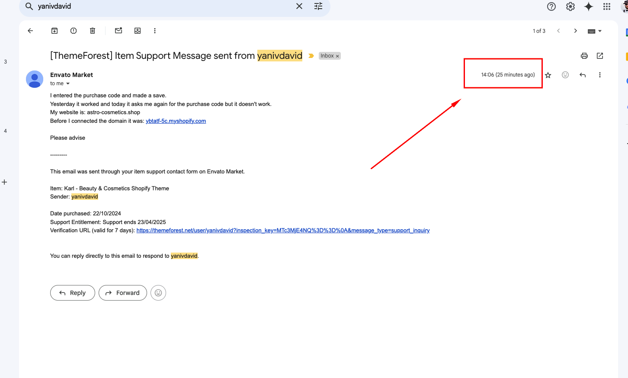Move this email to a folder
This screenshot has width=628, height=378.
pos(138,31)
